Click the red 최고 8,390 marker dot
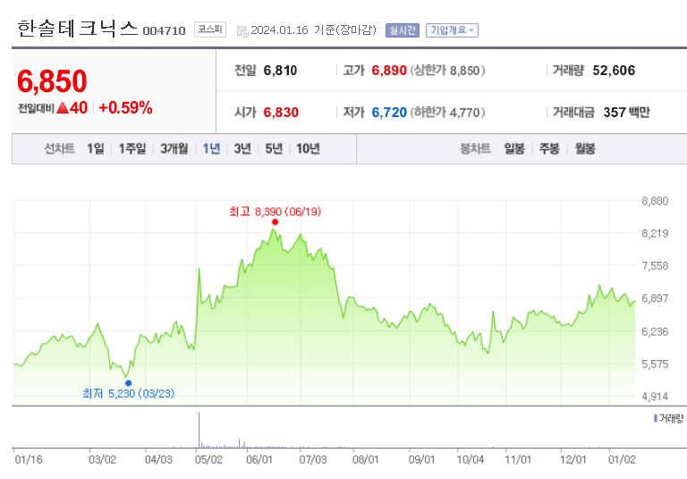This screenshot has height=479, width=687. [x=275, y=222]
